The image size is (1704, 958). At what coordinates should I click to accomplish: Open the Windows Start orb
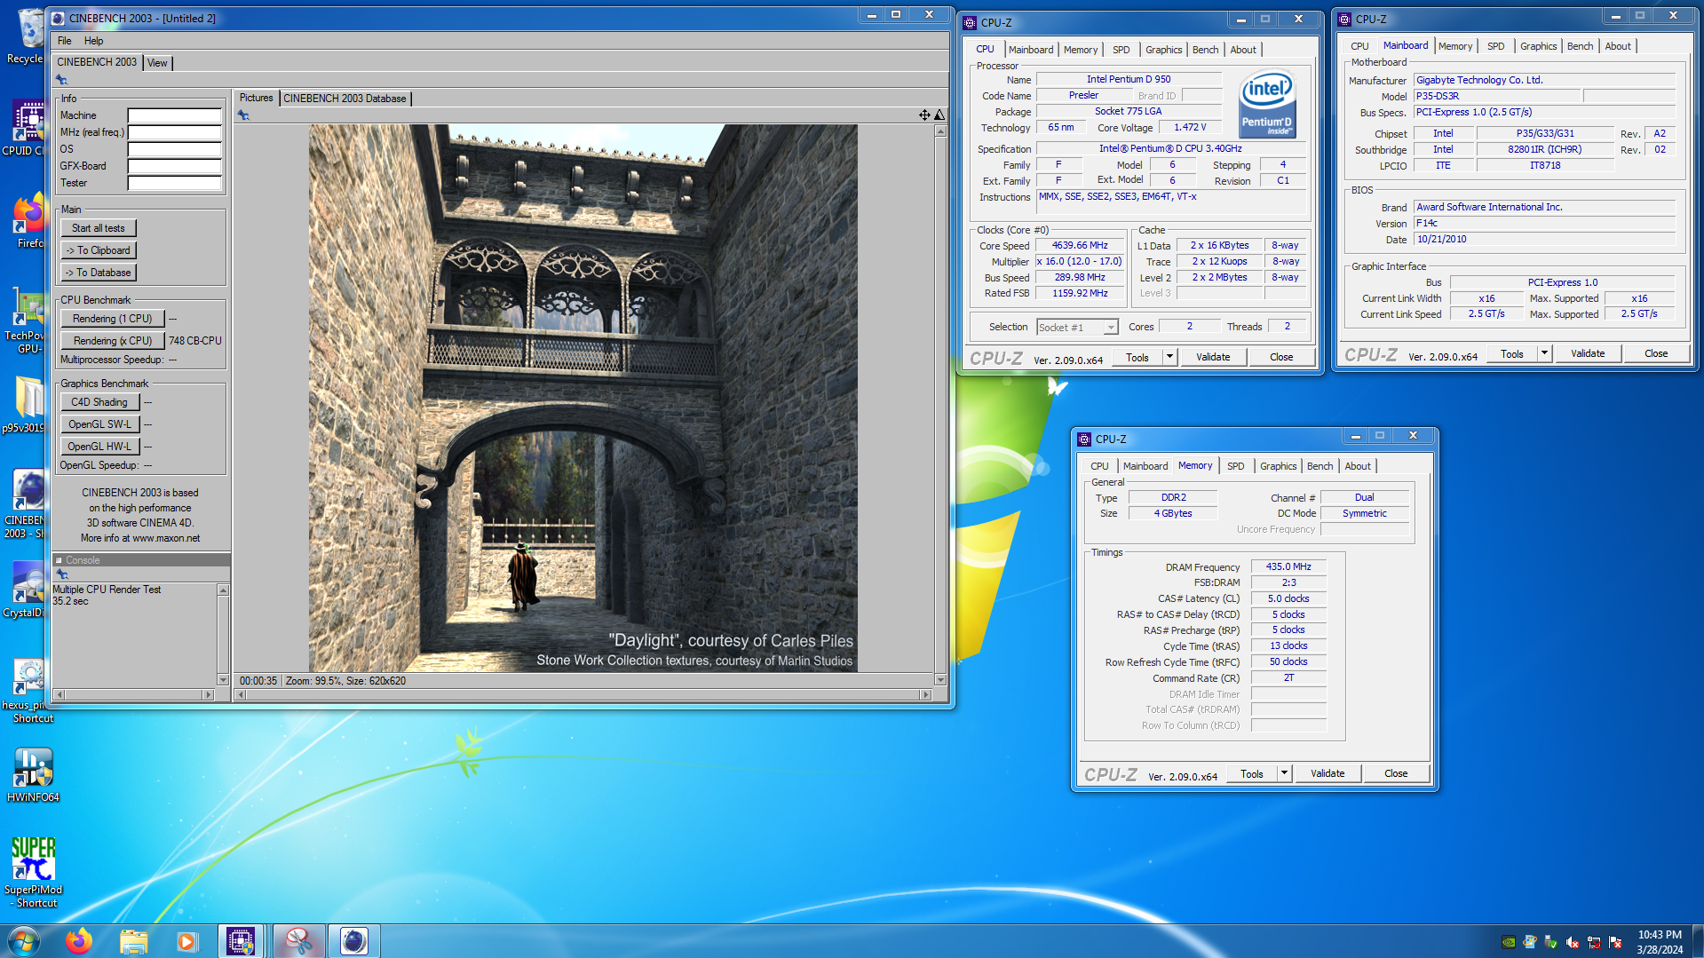(24, 941)
